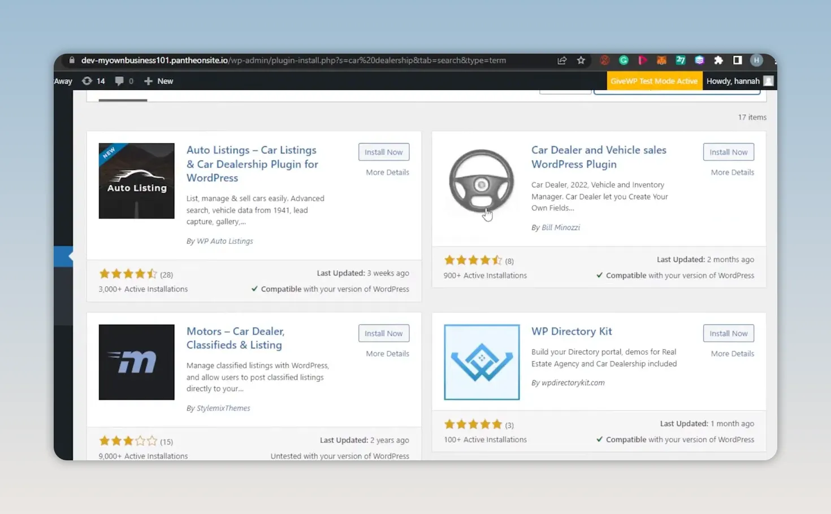Click the Motors plugin logo thumbnail
This screenshot has height=514, width=831.
tap(137, 362)
